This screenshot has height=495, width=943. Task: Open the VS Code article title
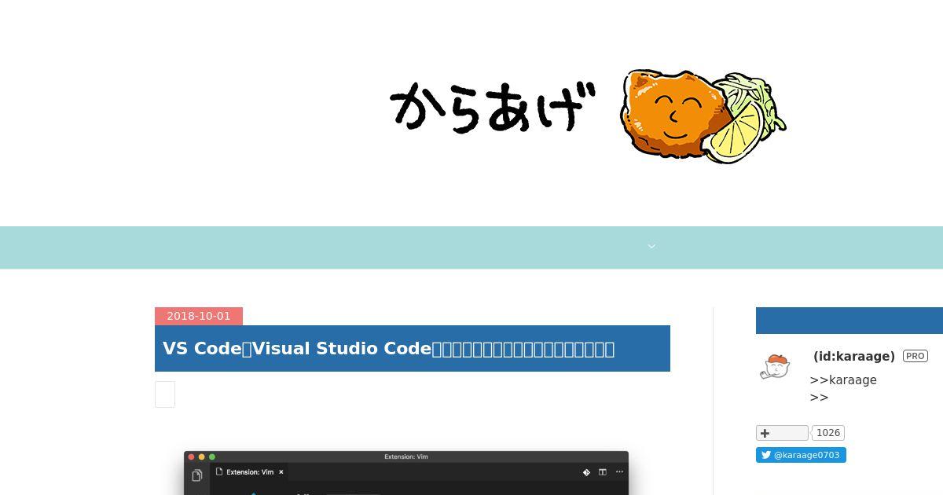(x=388, y=348)
